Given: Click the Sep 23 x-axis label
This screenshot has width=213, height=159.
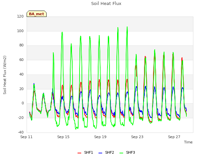Looking at the screenshot, I should coord(137,137).
